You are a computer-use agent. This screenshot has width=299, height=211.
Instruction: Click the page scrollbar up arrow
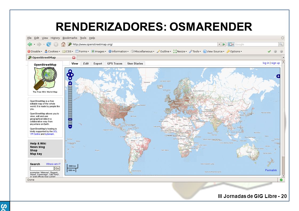pyautogui.click(x=283, y=62)
